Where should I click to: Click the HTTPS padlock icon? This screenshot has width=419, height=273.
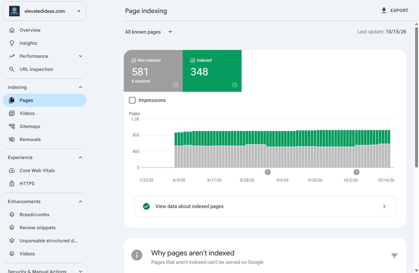pyautogui.click(x=12, y=184)
